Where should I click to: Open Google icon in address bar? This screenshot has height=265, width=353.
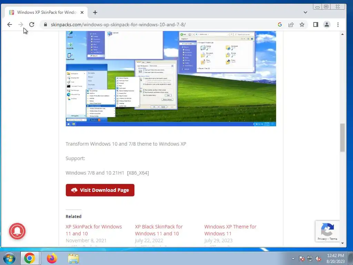280,24
